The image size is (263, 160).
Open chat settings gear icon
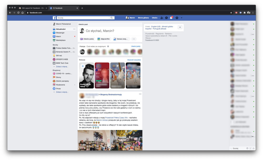(x=247, y=148)
